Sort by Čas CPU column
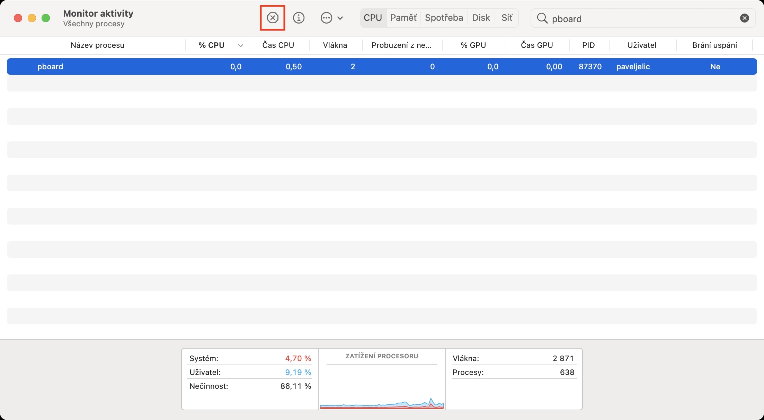 278,45
